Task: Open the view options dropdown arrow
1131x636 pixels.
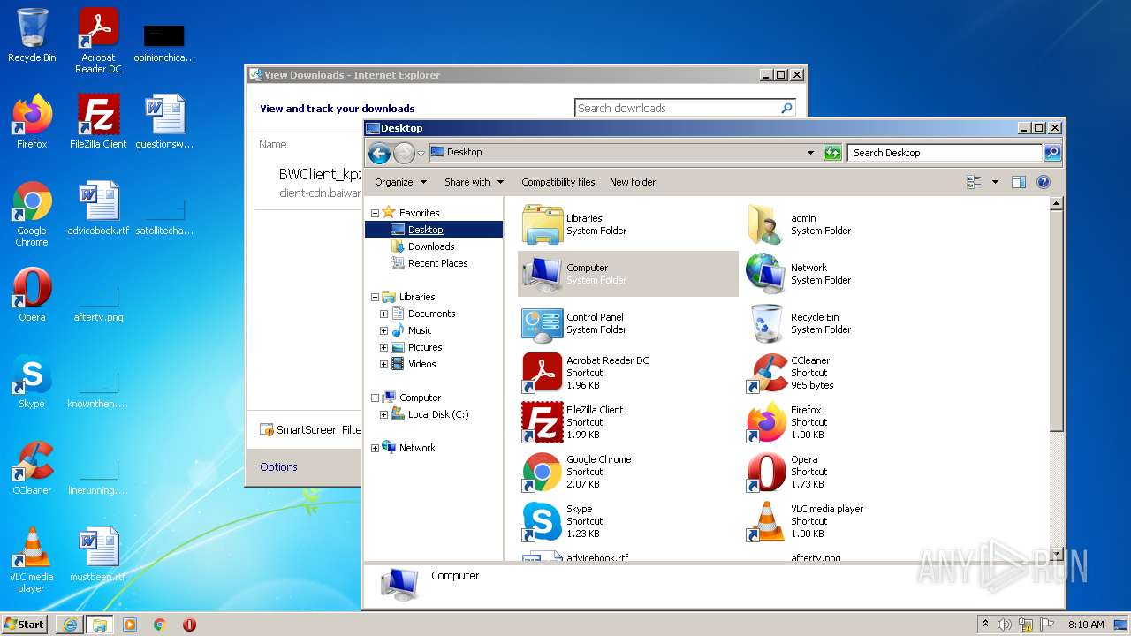Action: coord(995,182)
